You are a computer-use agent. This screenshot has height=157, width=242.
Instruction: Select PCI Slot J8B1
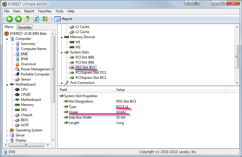click(x=85, y=57)
